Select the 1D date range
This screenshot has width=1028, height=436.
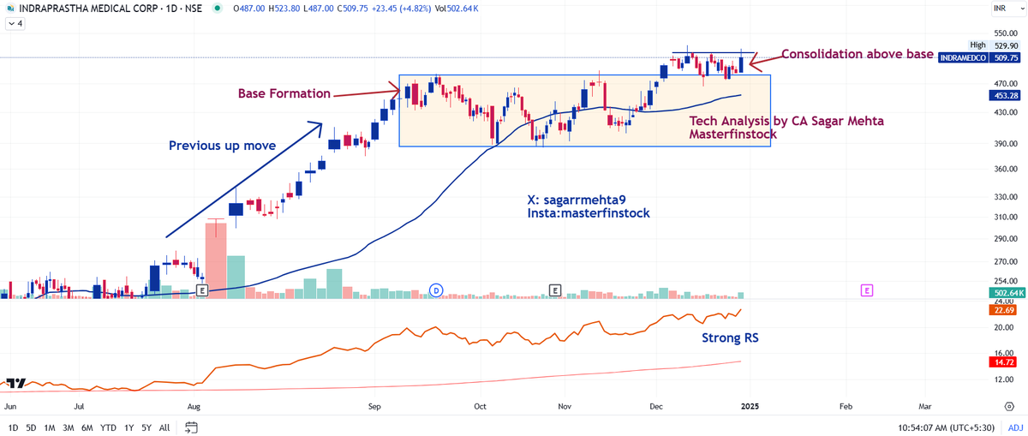tap(13, 427)
